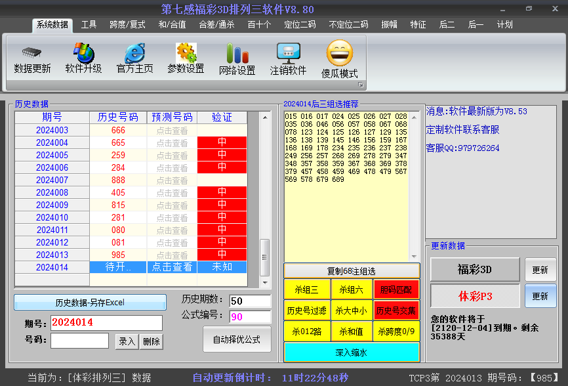Focus the 历史期数 field showing 50
568x386 pixels.
tap(250, 301)
